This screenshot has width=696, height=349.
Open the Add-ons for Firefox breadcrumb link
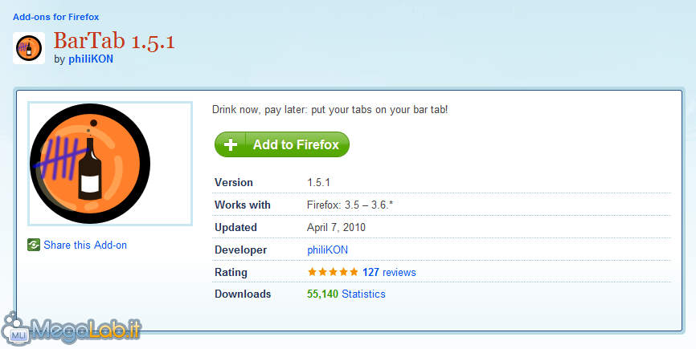[56, 17]
